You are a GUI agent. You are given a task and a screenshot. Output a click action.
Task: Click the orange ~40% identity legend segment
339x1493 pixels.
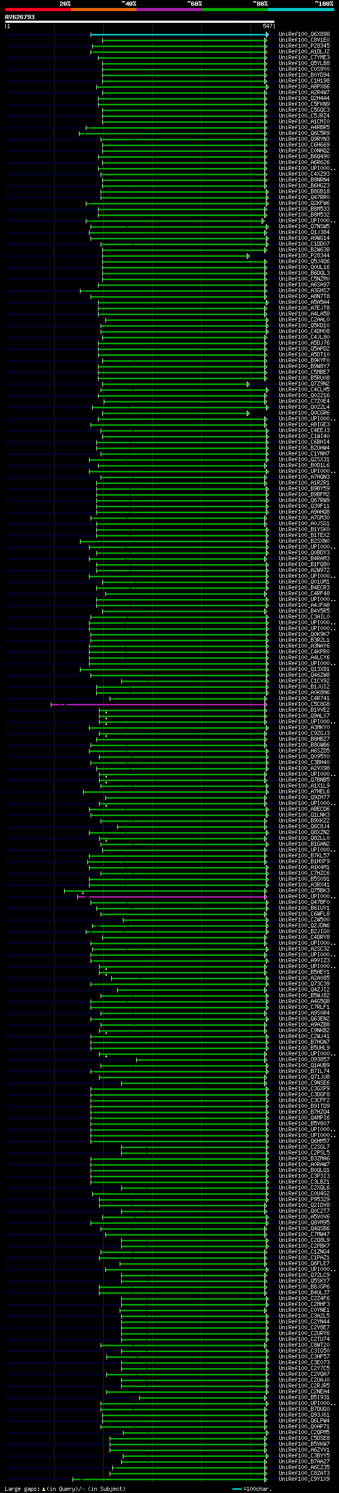(x=104, y=10)
